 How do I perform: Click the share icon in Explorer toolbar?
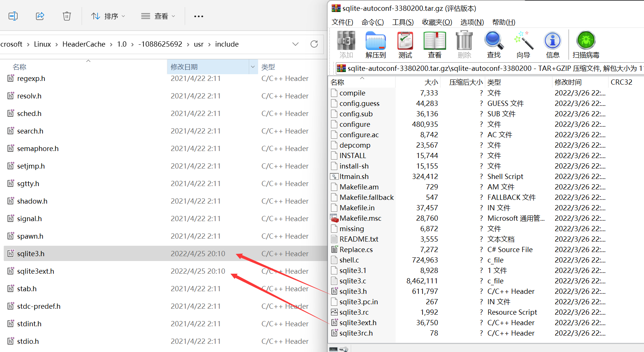pyautogui.click(x=40, y=16)
